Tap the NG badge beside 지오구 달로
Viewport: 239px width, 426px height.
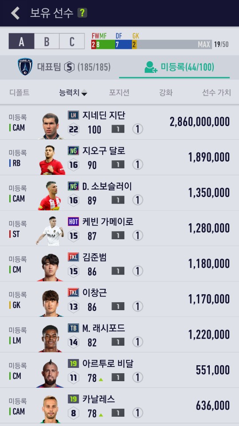pyautogui.click(x=73, y=150)
